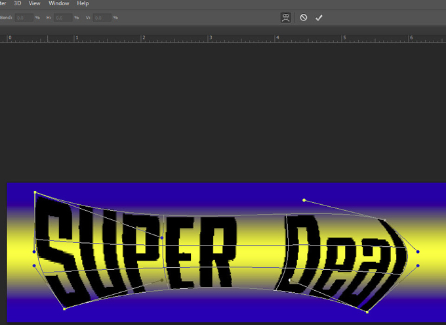Open the 3D menu
The image size is (446, 325).
click(x=18, y=3)
